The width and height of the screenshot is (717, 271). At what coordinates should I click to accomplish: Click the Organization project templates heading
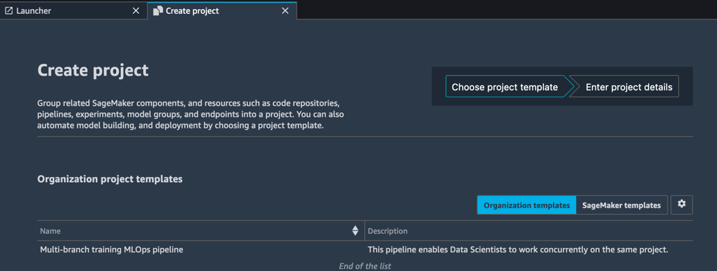110,179
